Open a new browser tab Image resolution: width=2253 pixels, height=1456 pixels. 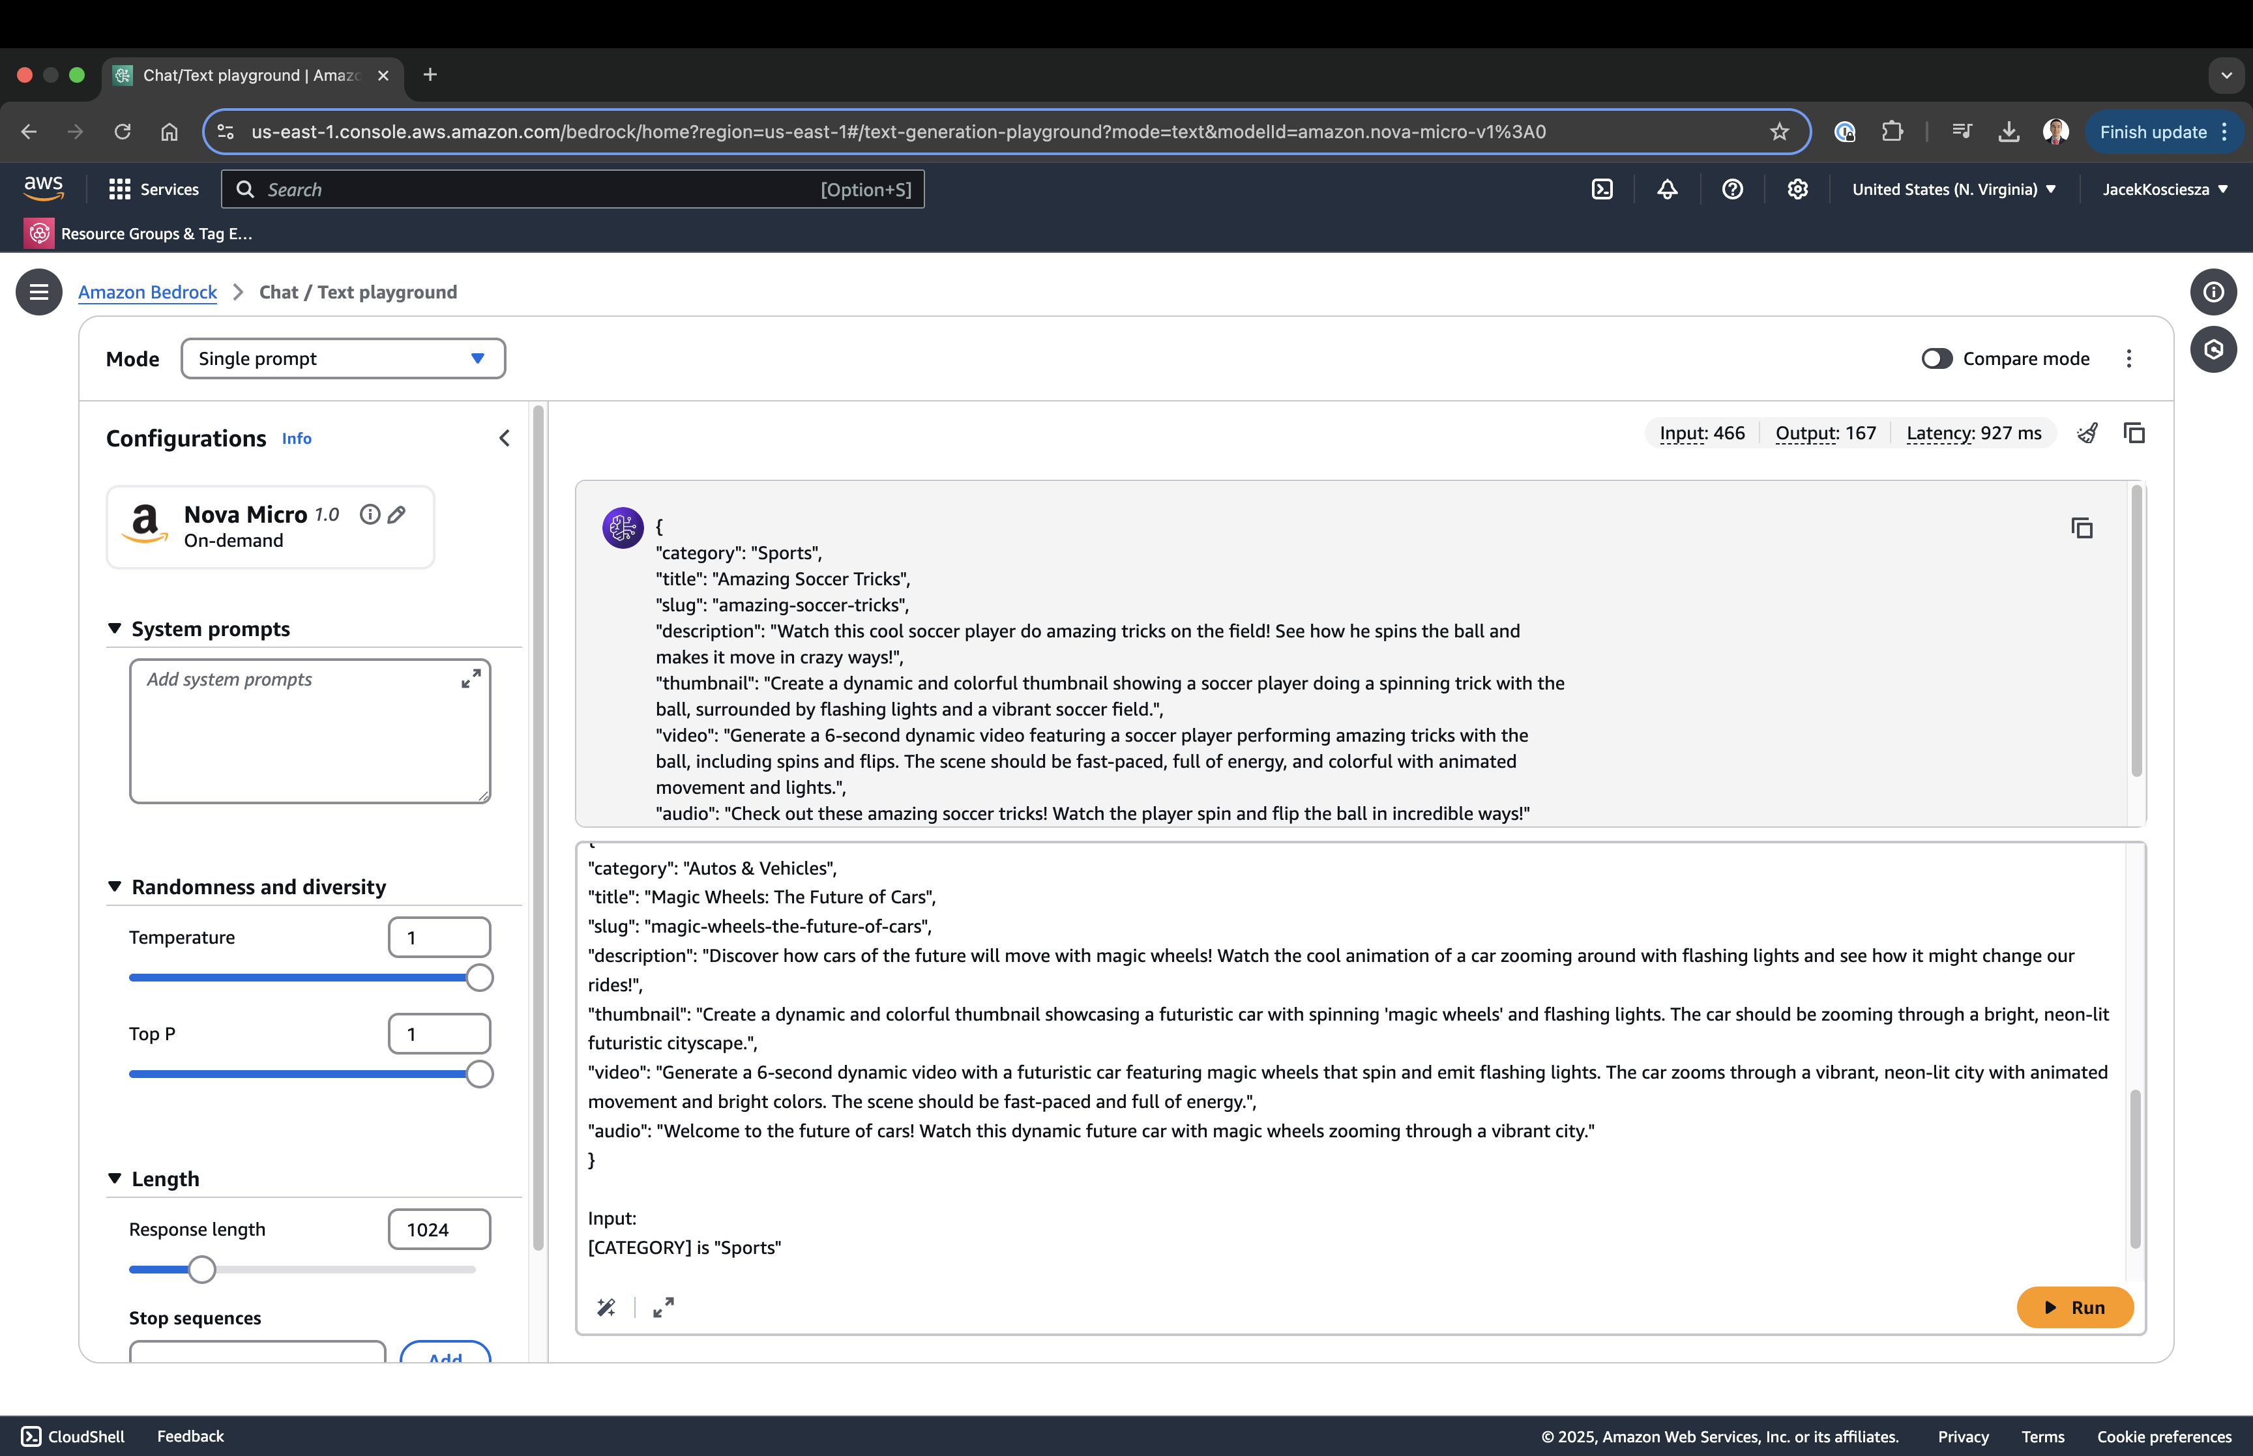(430, 75)
